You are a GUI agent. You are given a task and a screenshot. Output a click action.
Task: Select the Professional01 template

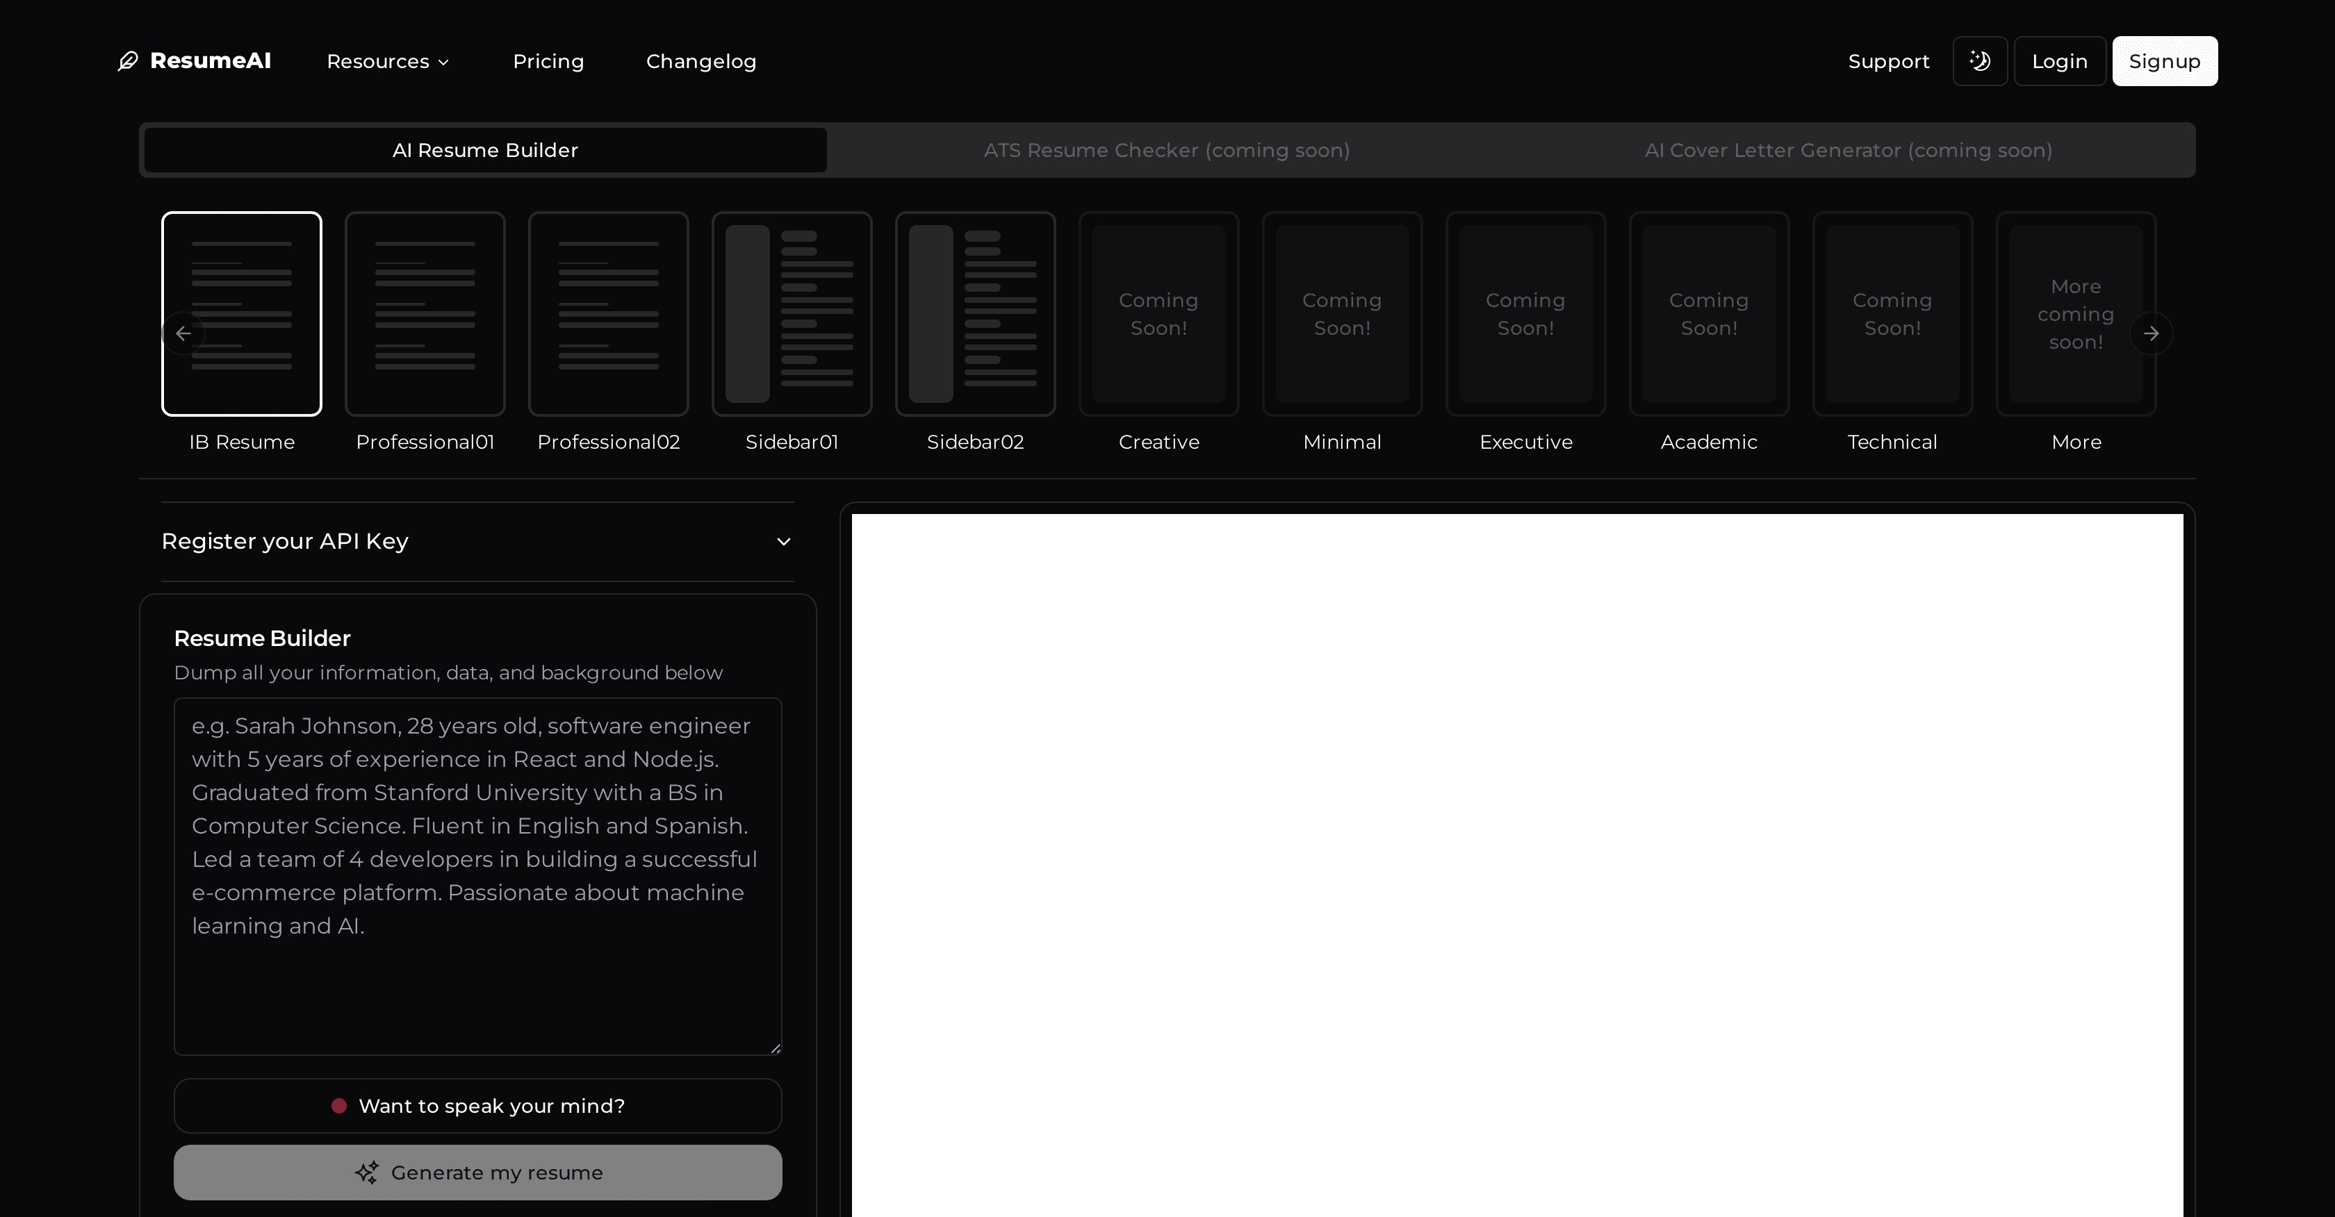click(424, 313)
